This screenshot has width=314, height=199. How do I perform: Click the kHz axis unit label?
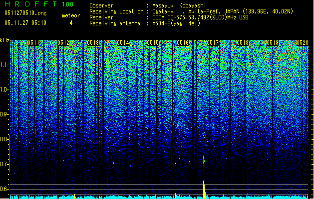pos(4,40)
